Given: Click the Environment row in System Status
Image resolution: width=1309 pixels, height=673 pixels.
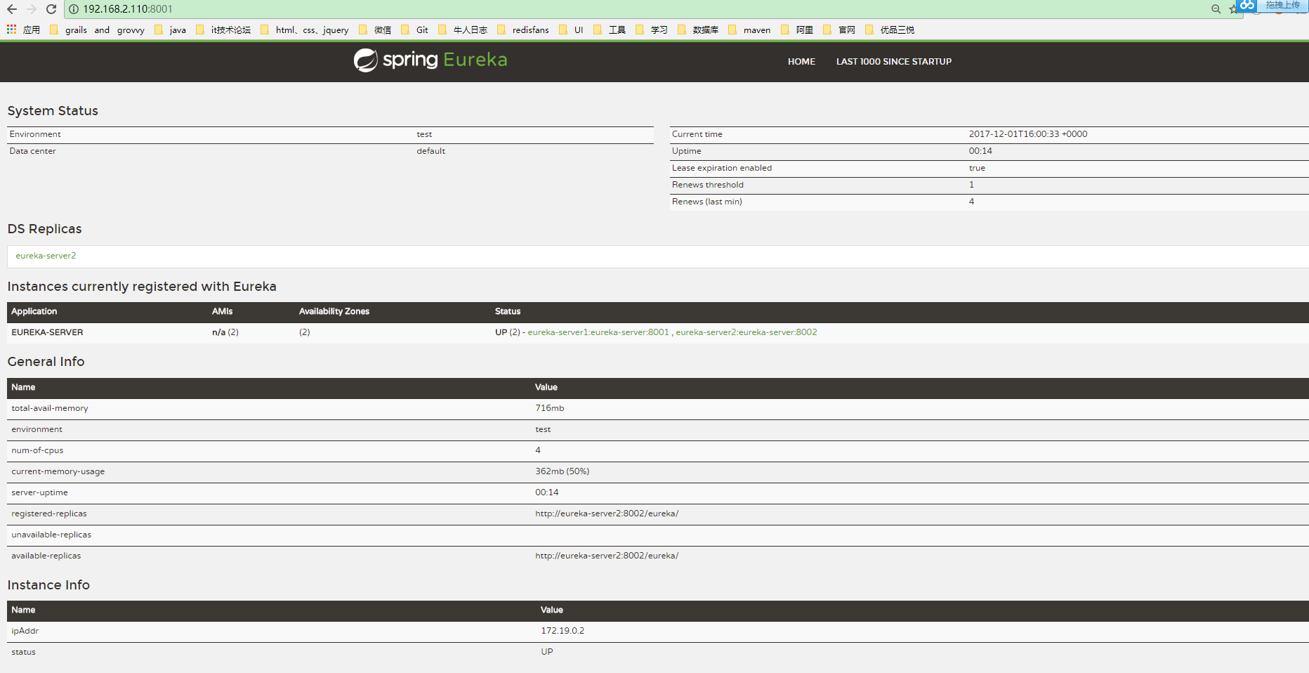Looking at the screenshot, I should click(330, 134).
